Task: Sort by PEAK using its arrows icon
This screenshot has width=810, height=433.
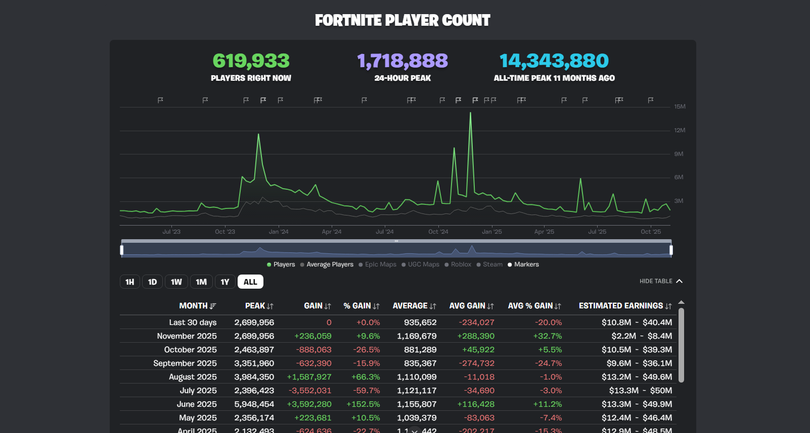Action: click(x=270, y=306)
